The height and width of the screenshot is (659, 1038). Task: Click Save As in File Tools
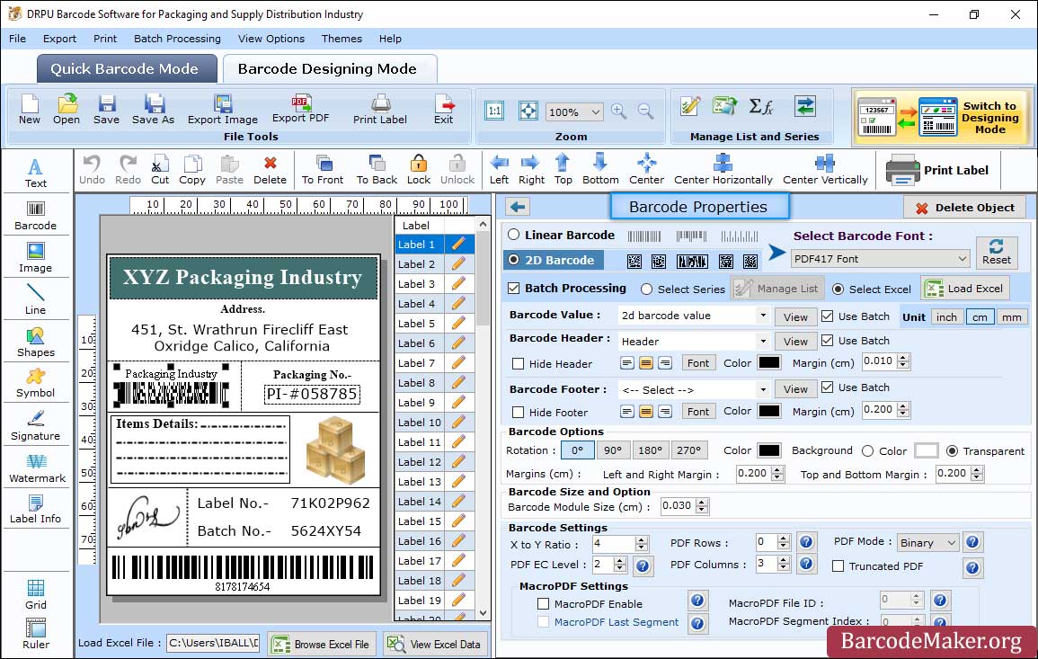153,110
